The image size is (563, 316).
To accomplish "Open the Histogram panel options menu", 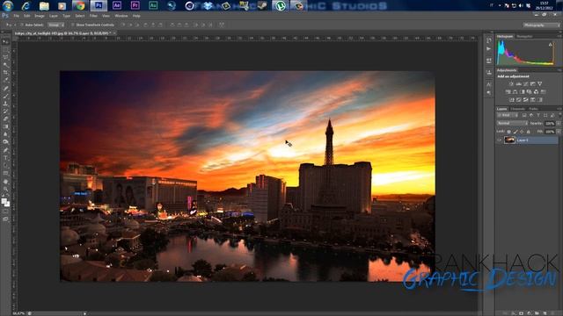I will (x=559, y=36).
